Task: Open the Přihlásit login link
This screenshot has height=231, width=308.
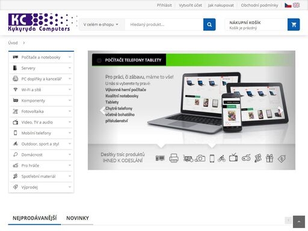Action: [x=164, y=5]
